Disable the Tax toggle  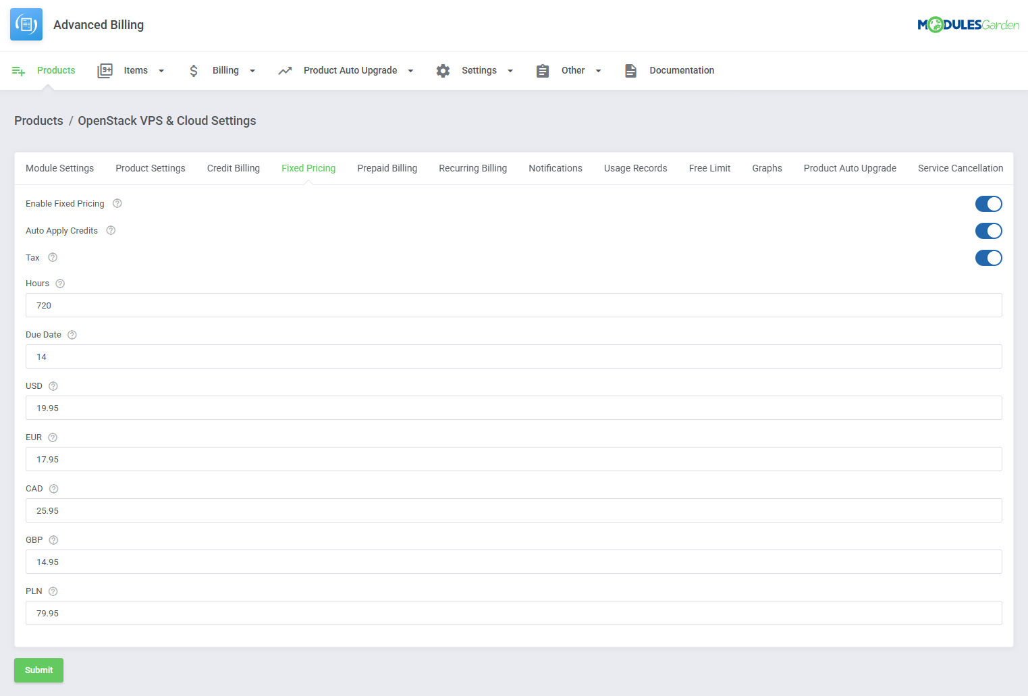[988, 257]
